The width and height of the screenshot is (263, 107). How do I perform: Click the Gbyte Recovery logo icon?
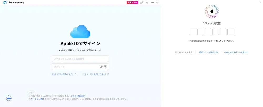coord(5,3)
